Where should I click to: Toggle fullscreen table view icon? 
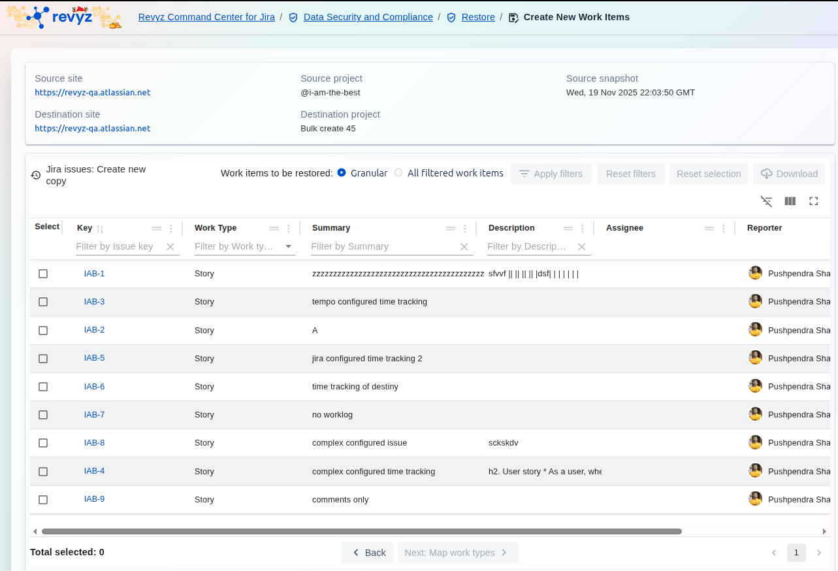click(x=814, y=201)
